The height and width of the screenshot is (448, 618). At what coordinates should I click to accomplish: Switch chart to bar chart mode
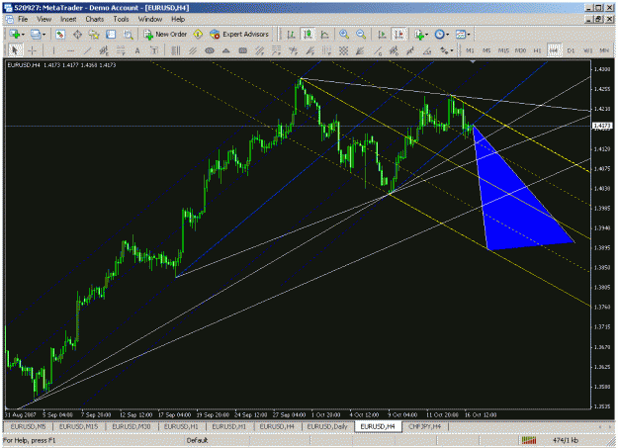[291, 35]
